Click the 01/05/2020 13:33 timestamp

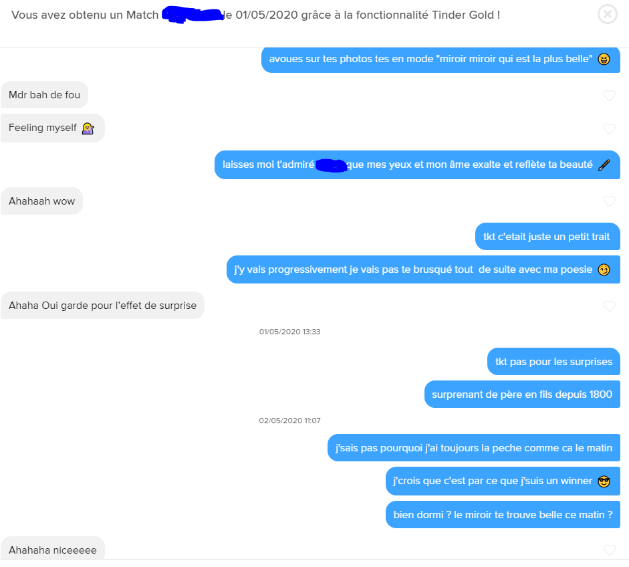click(289, 332)
